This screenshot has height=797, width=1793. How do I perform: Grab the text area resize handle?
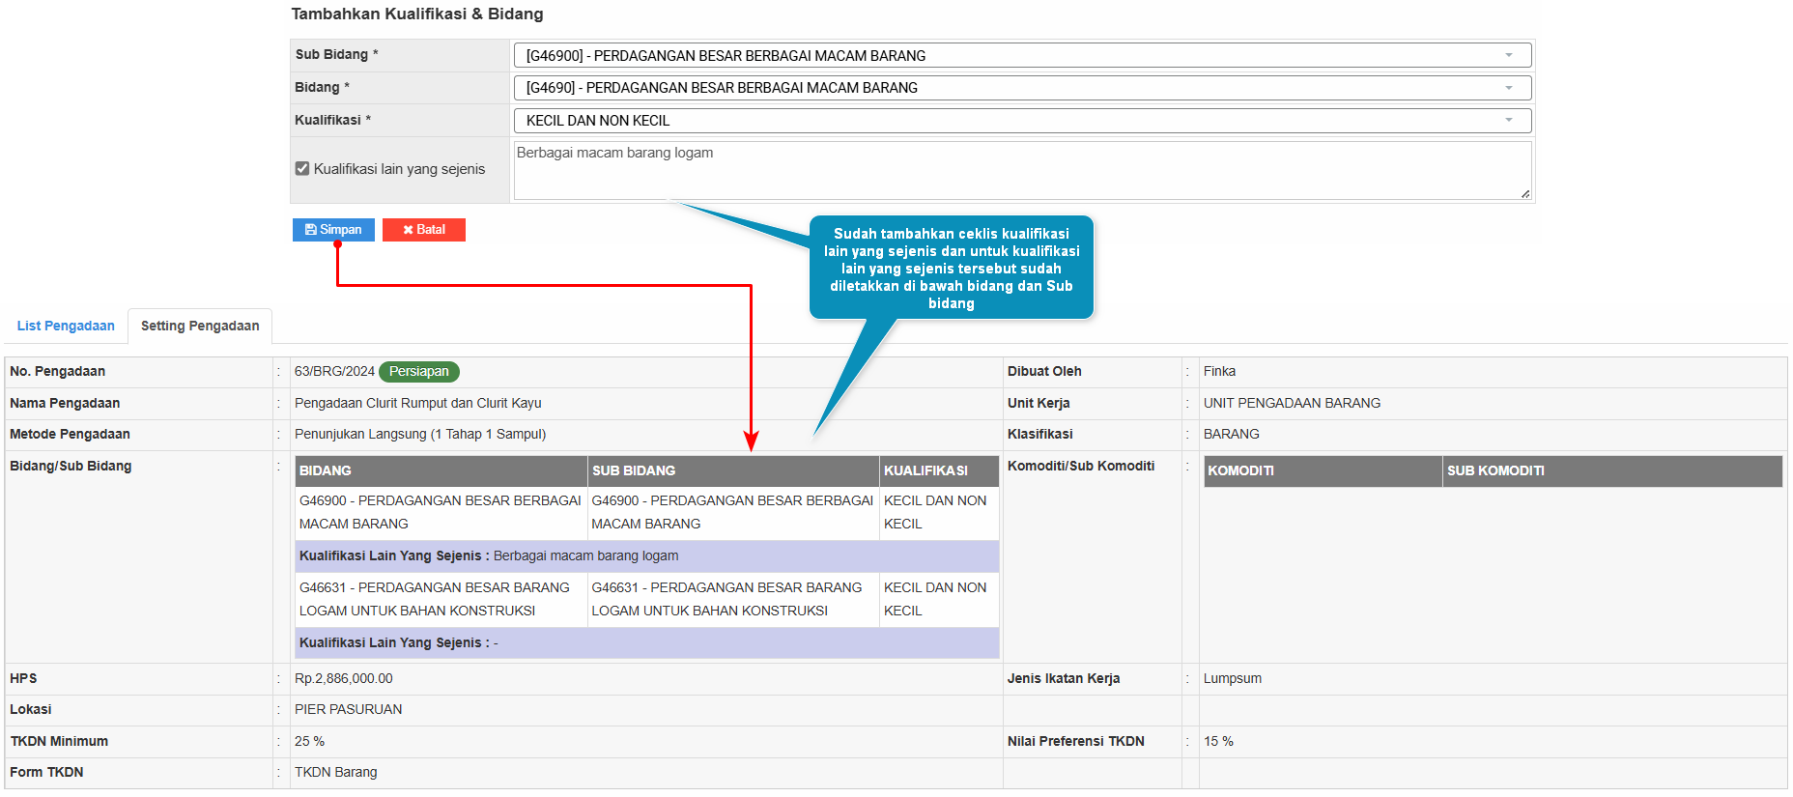coord(1524,194)
